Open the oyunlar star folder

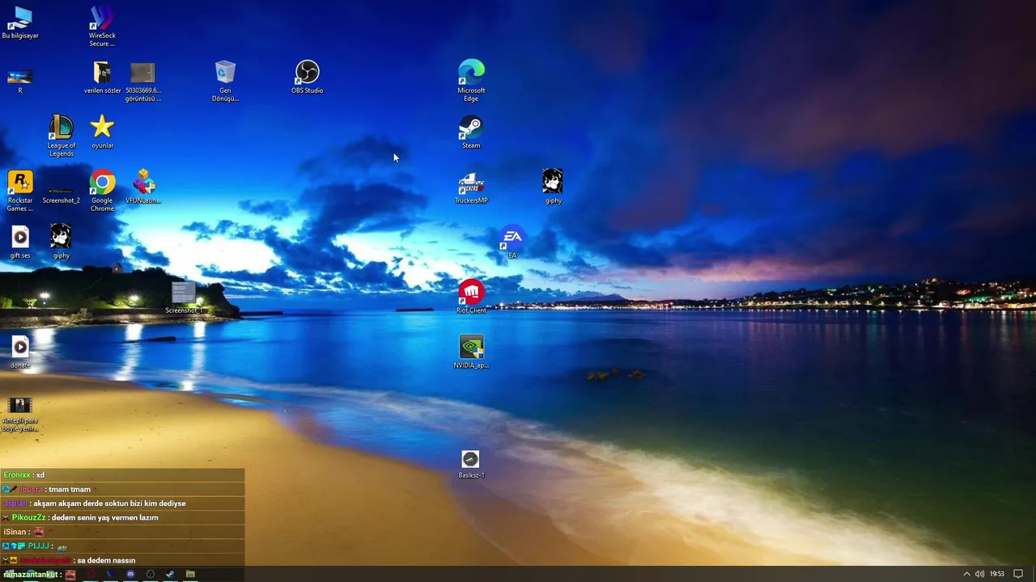pyautogui.click(x=102, y=132)
